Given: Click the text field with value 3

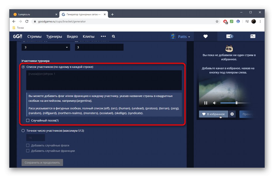Looking at the screenshot, I should click(x=99, y=47).
